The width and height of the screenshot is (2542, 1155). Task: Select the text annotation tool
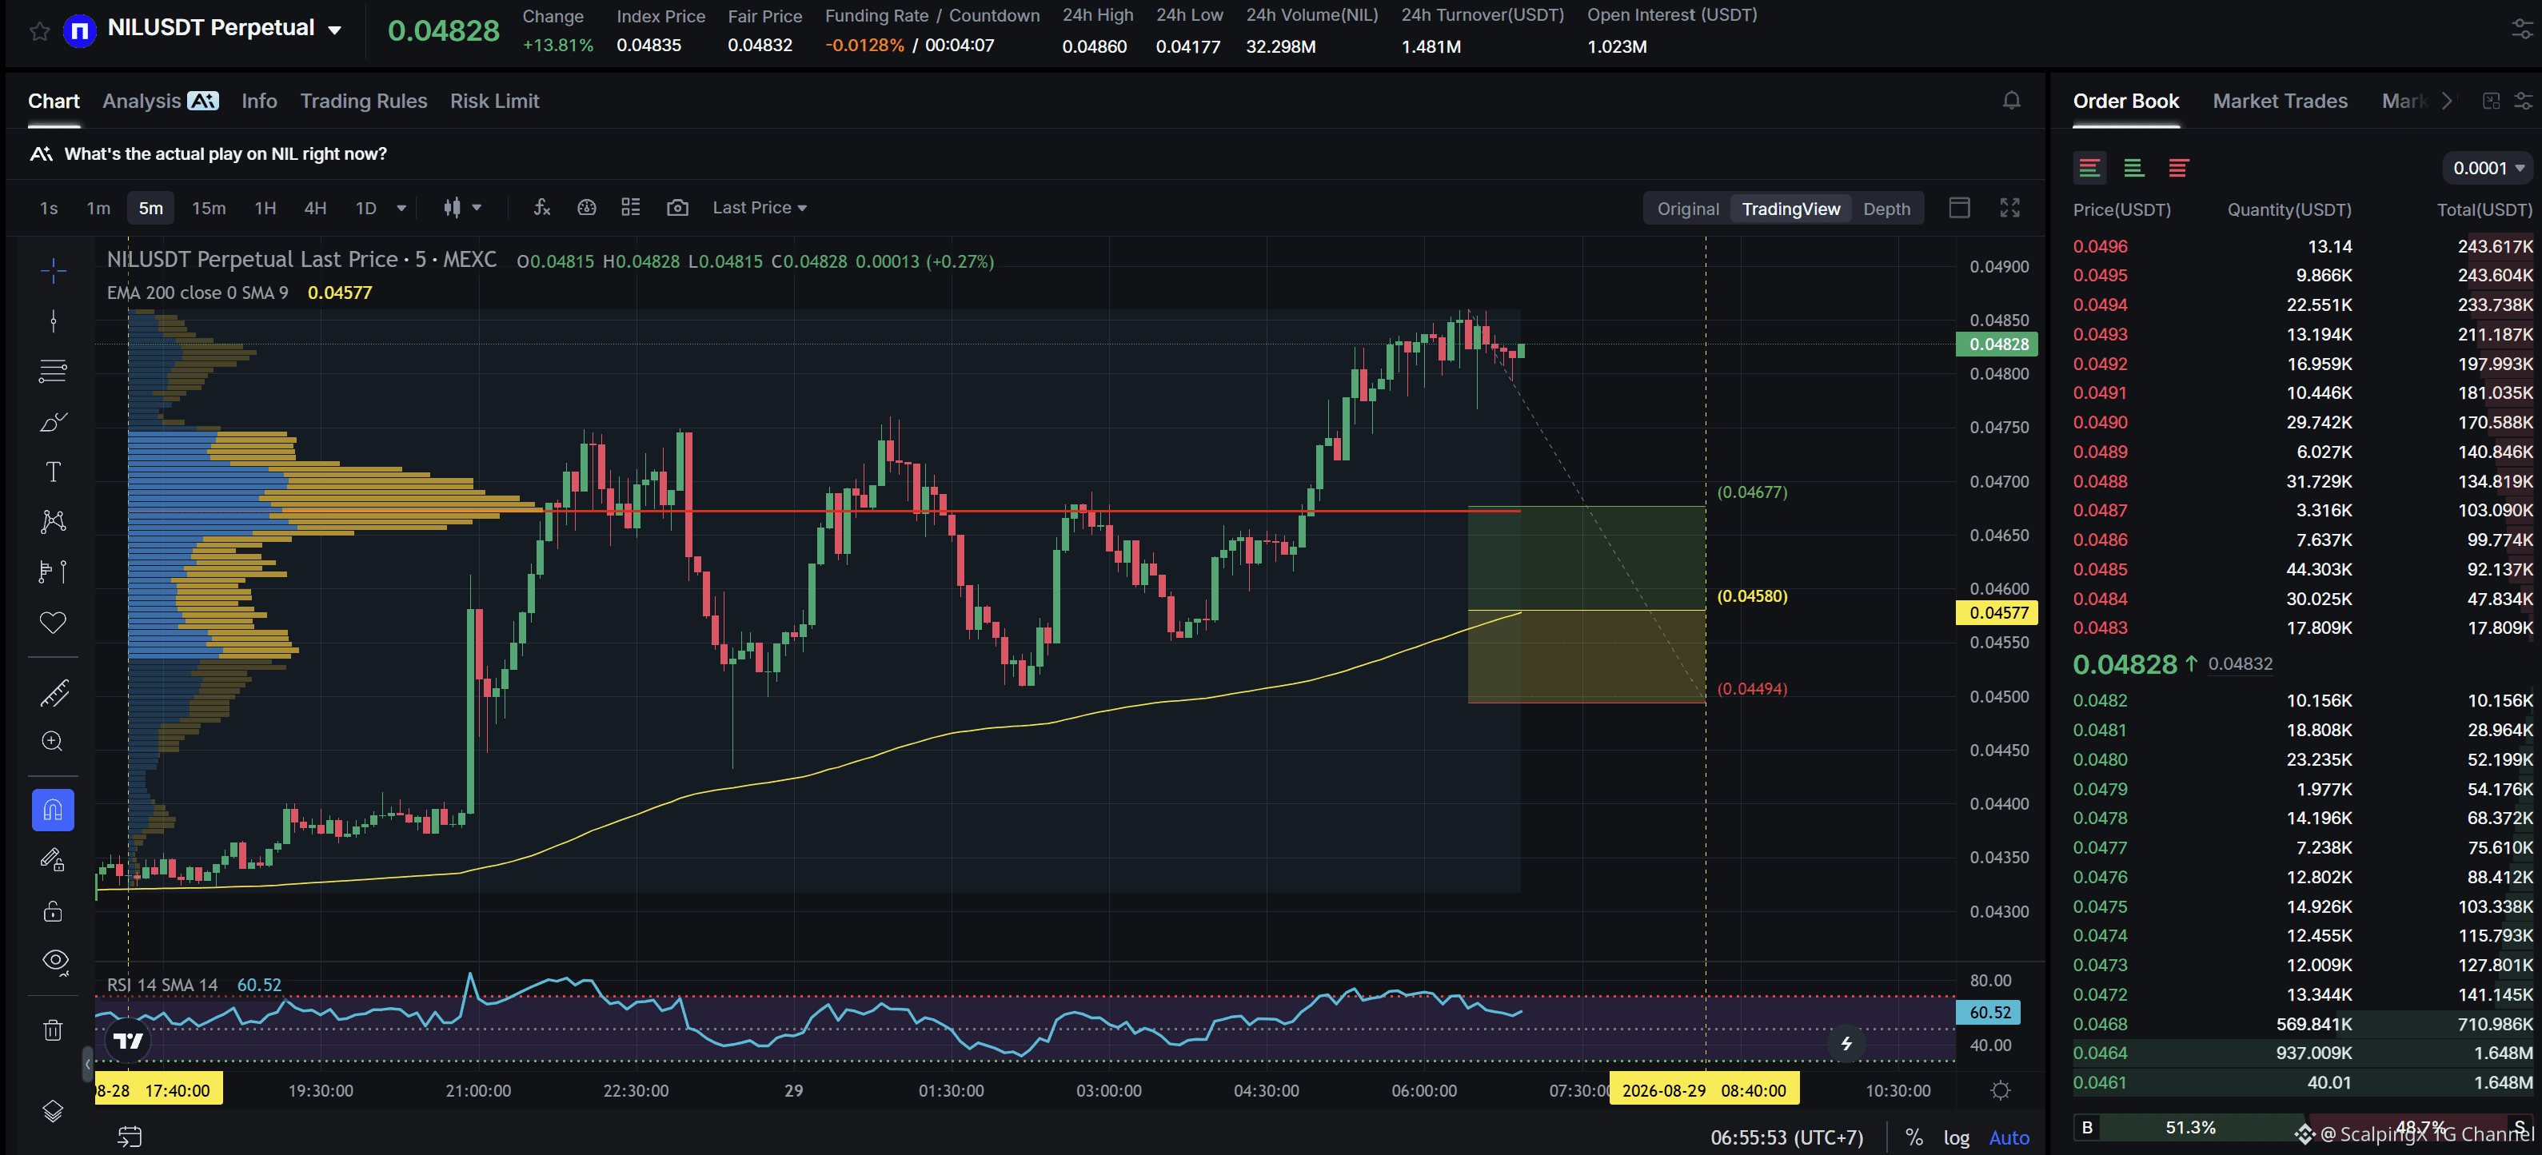[54, 472]
